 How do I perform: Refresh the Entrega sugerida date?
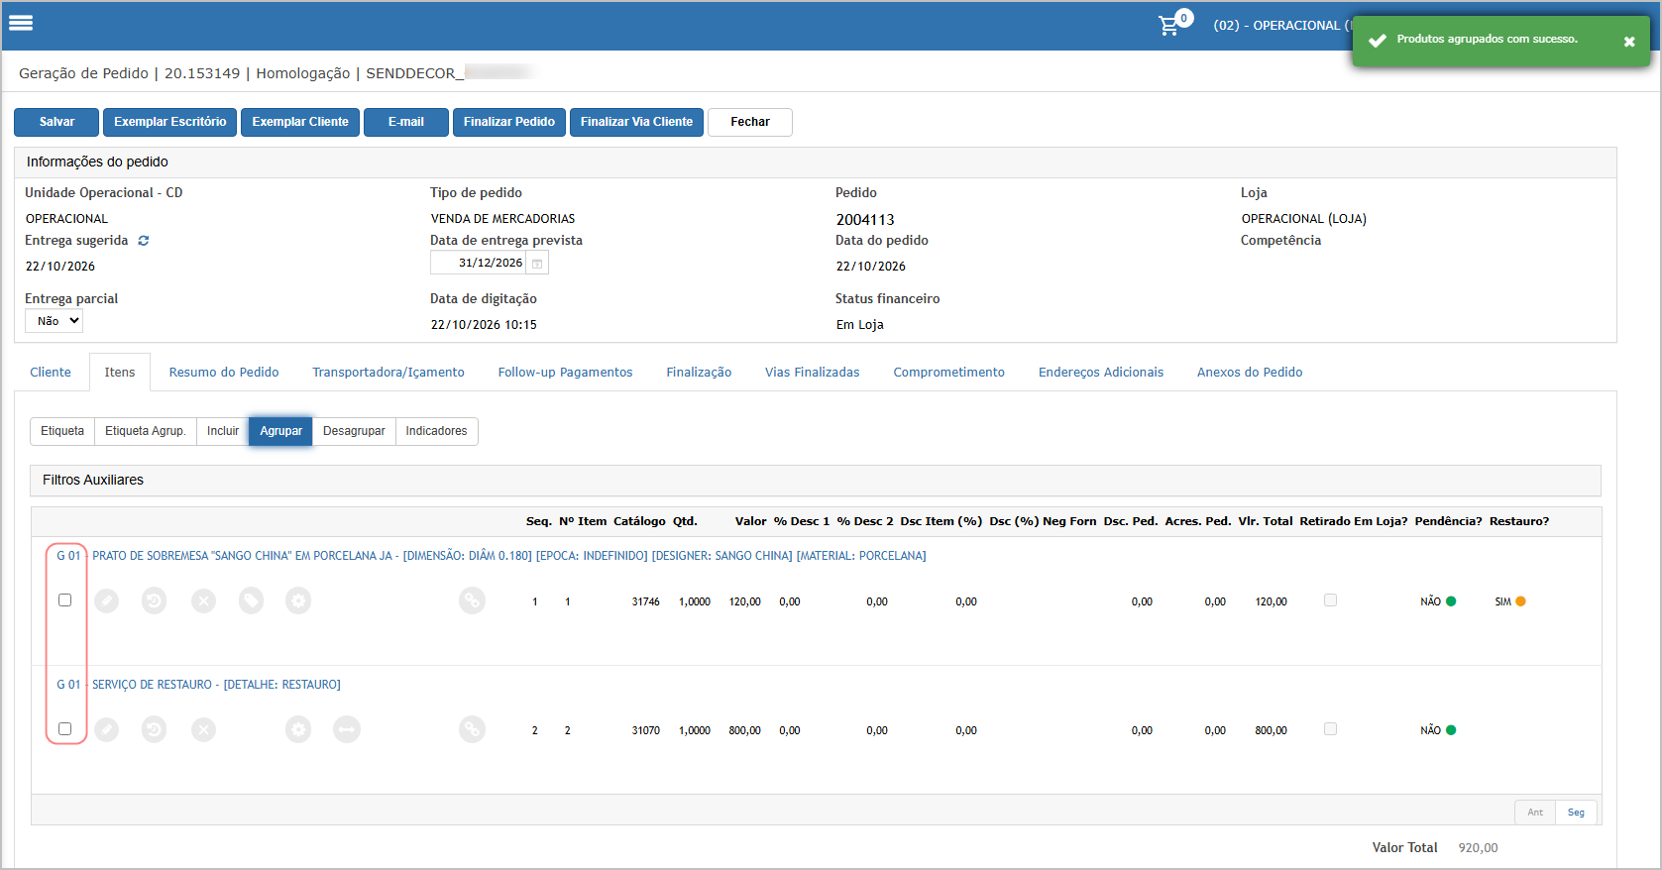click(144, 241)
